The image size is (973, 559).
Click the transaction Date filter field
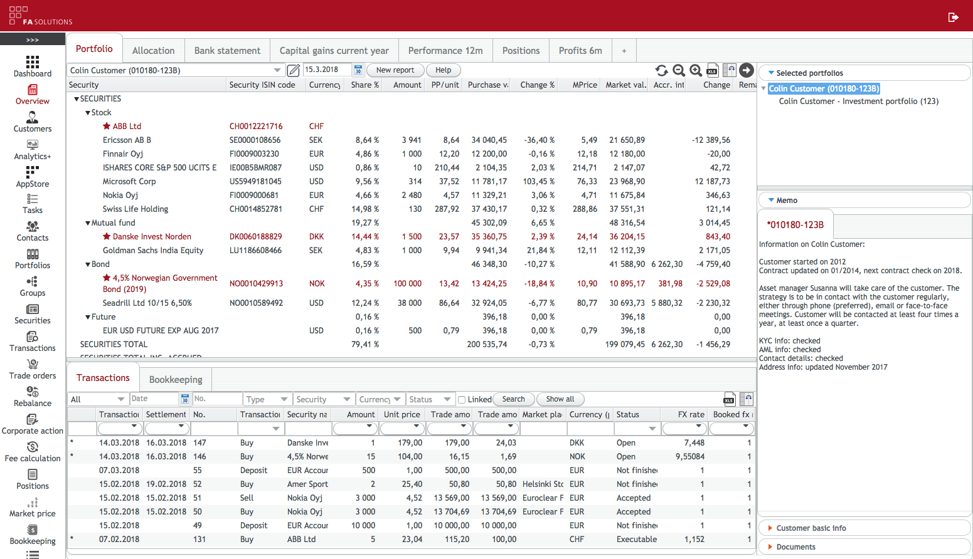click(154, 399)
